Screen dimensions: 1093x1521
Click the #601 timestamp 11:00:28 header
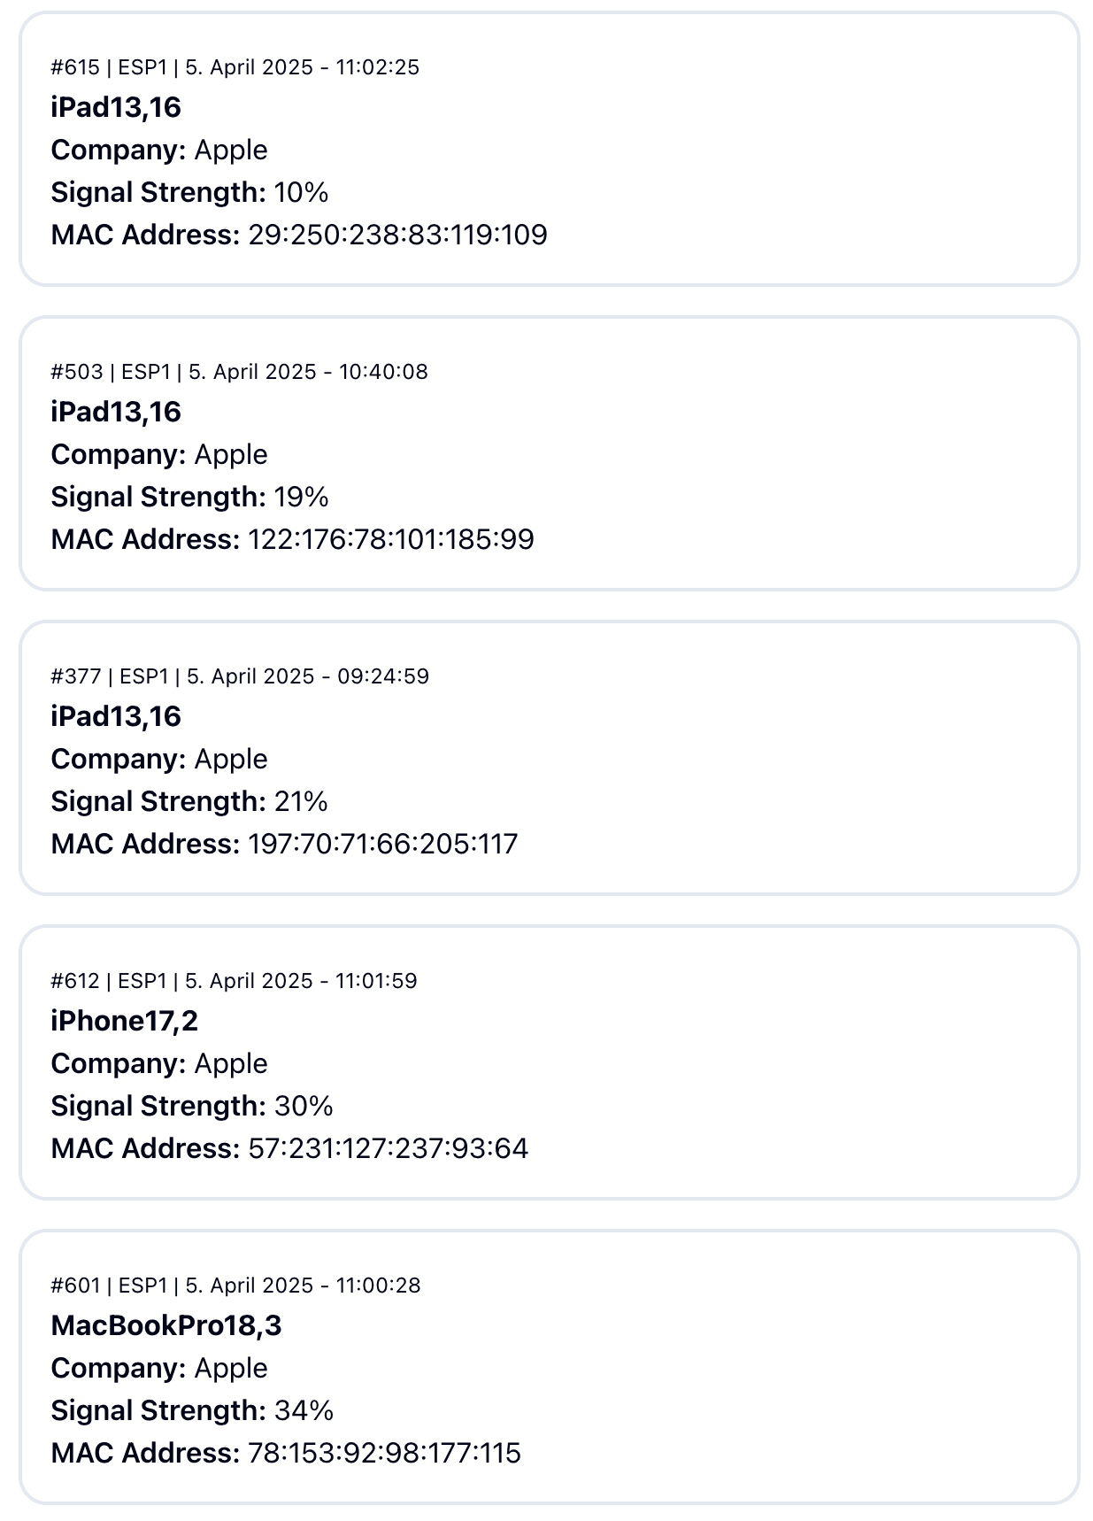pos(235,1286)
